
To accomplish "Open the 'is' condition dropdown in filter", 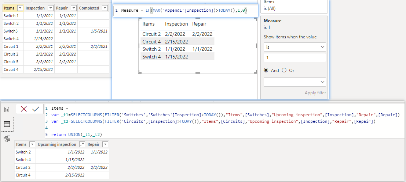I will (x=295, y=47).
